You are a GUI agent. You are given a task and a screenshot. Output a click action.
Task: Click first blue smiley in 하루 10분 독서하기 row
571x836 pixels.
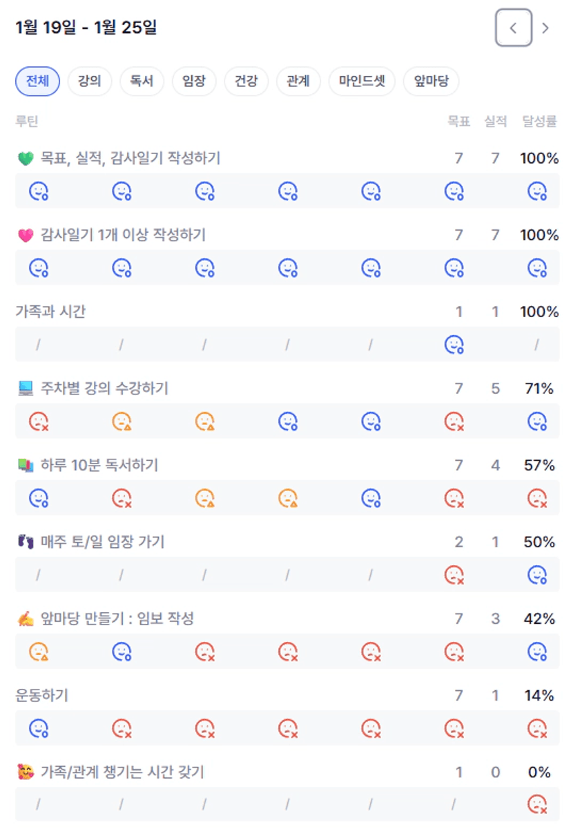click(x=39, y=497)
